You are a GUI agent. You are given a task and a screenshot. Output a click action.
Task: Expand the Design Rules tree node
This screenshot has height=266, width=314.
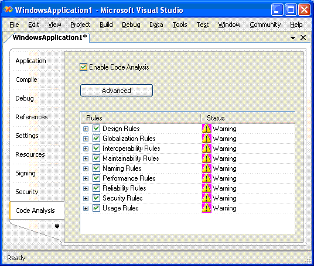pyautogui.click(x=86, y=129)
